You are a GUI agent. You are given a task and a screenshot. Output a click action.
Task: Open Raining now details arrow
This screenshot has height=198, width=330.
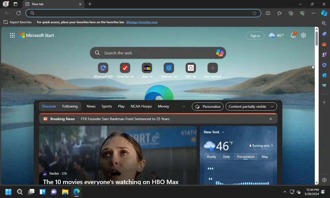272,145
